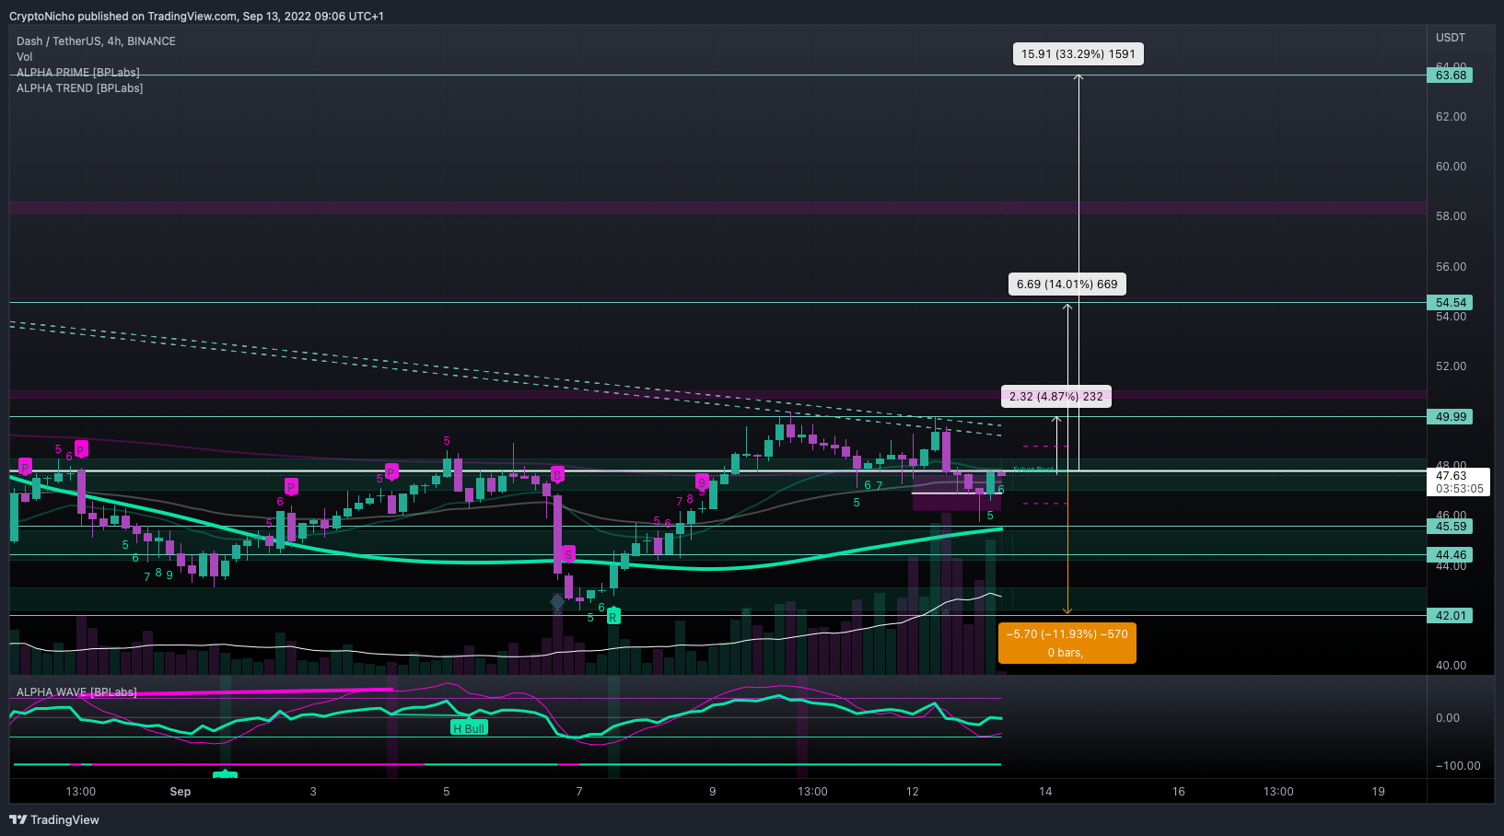Click the 6.69 (14.01%) measurement label

coord(1067,284)
